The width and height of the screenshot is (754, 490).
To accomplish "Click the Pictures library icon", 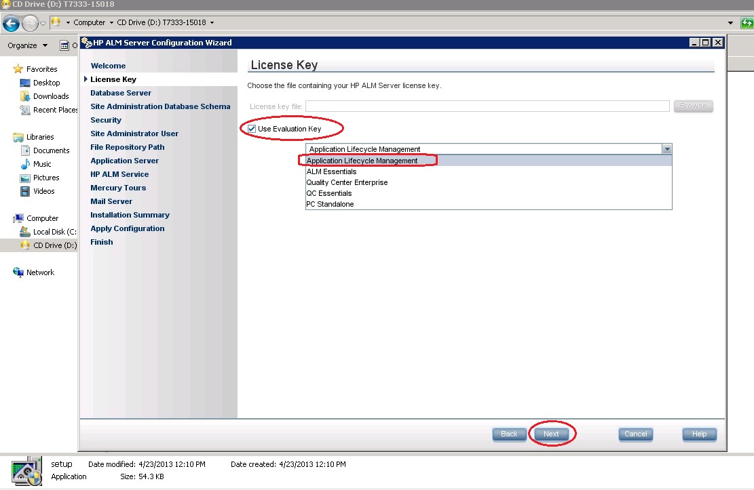I will tap(25, 178).
